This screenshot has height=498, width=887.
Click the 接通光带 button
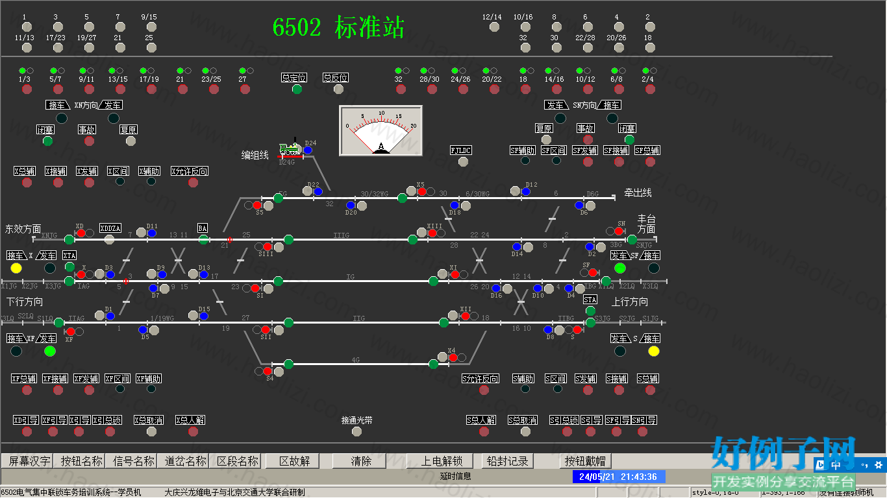(355, 431)
